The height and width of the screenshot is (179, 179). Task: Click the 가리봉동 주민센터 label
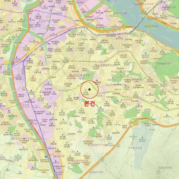[x=41, y=99]
